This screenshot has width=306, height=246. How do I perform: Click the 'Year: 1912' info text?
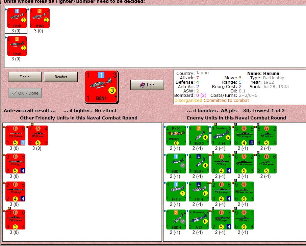coord(262,82)
